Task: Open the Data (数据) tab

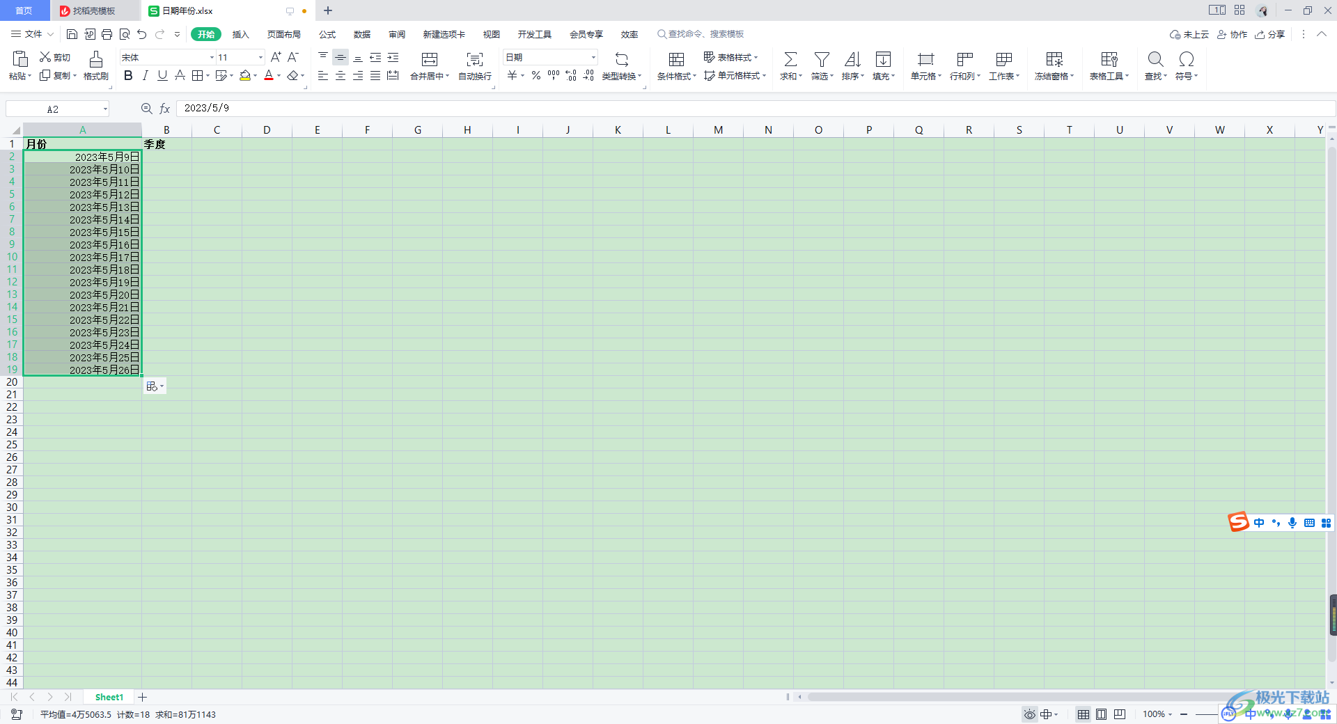Action: pyautogui.click(x=362, y=34)
